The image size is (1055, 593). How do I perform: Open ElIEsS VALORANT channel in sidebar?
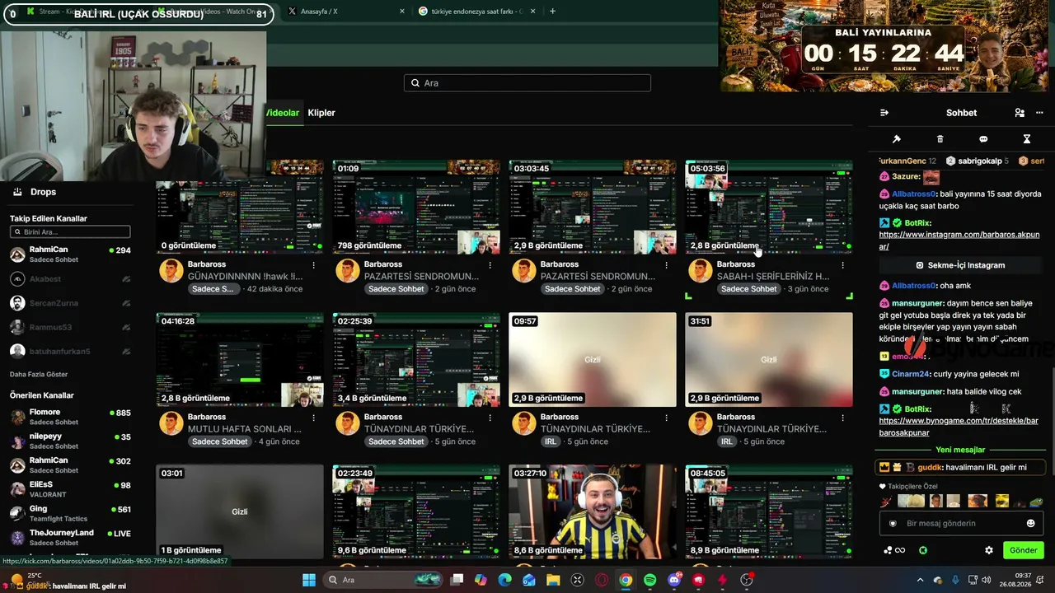[x=70, y=489]
